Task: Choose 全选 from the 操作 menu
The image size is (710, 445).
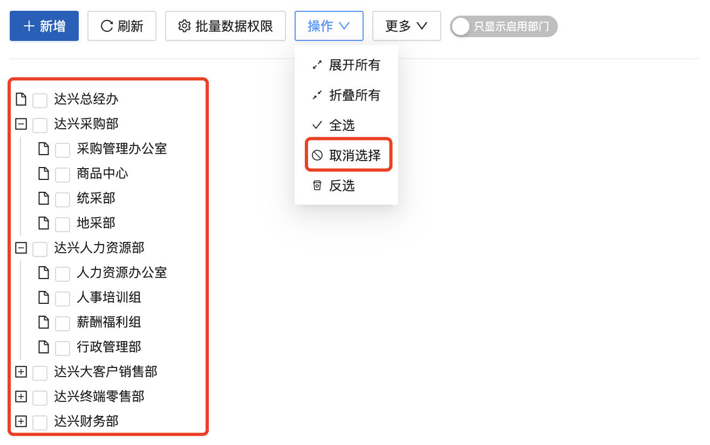Action: click(342, 126)
